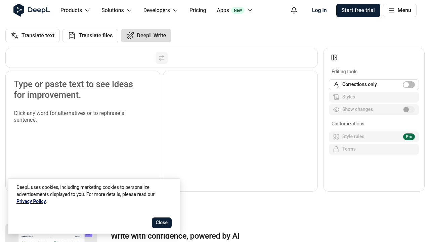Toggle the Corrections only switch

click(409, 85)
